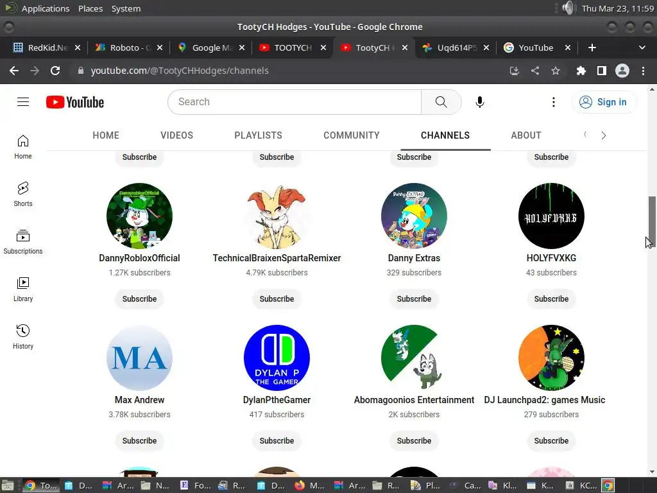The height and width of the screenshot is (493, 657).
Task: Open Subscriptions in the sidebar
Action: point(23,242)
